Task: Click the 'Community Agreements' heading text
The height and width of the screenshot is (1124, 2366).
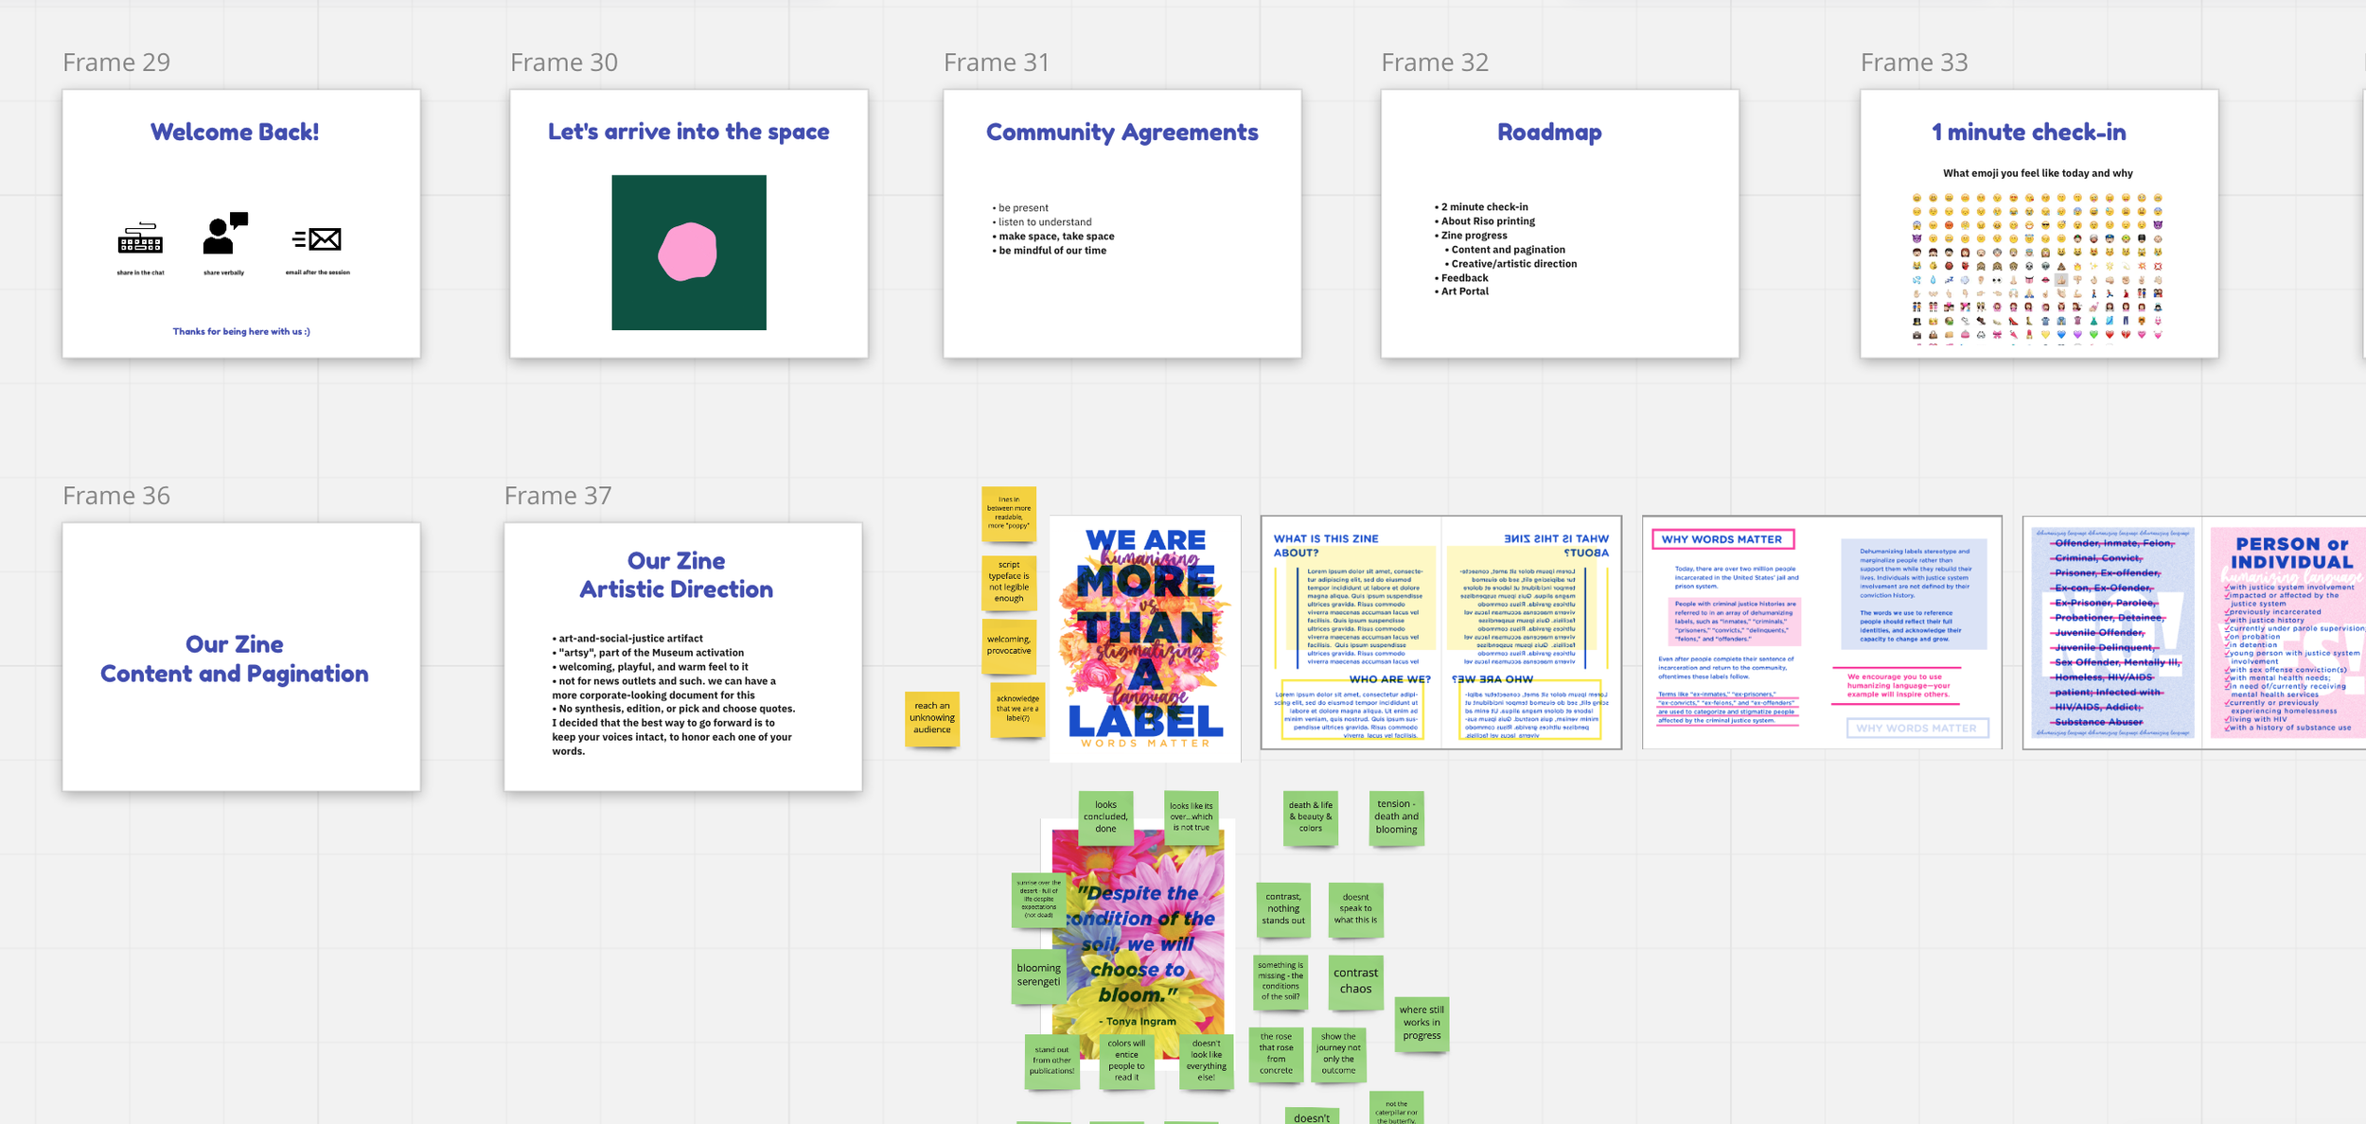Action: coord(1121,132)
